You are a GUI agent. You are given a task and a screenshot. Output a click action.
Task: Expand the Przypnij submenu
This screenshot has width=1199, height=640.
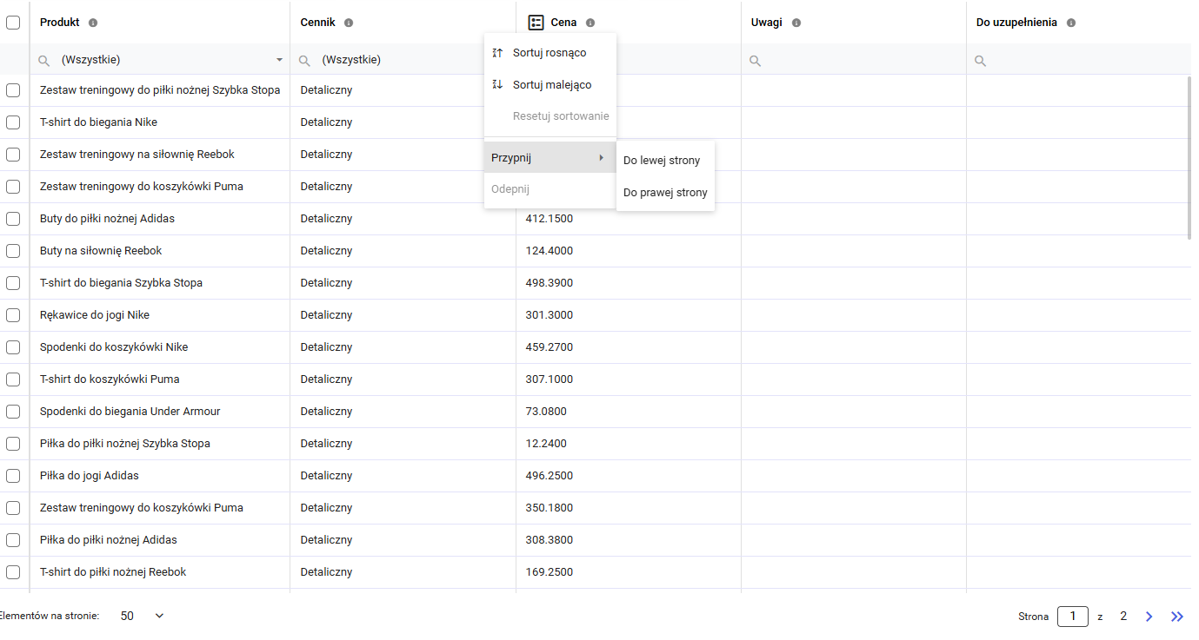[550, 158]
